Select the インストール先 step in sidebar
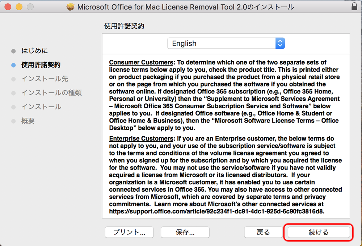This screenshot has height=246, width=362. (x=45, y=79)
